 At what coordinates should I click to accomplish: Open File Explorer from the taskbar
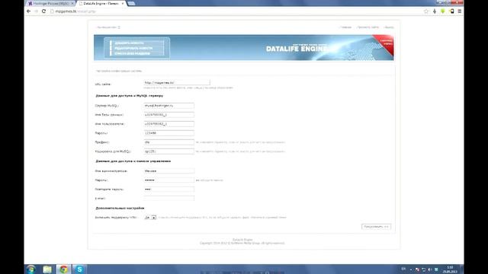tap(47, 269)
